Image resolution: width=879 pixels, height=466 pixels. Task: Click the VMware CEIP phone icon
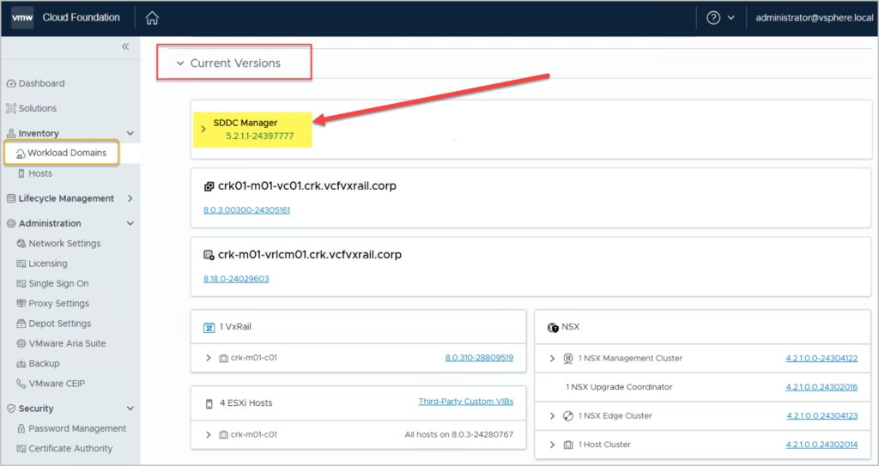point(21,384)
